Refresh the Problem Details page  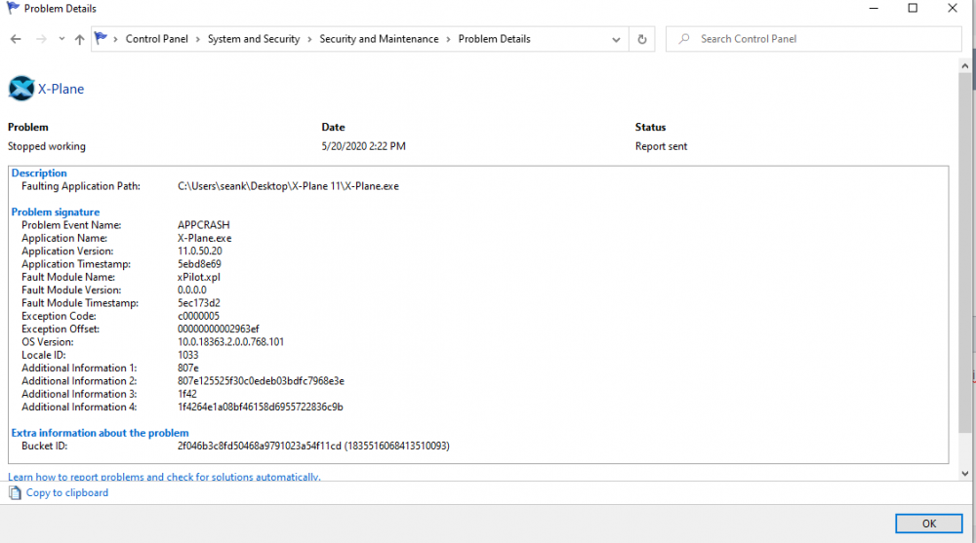point(641,39)
